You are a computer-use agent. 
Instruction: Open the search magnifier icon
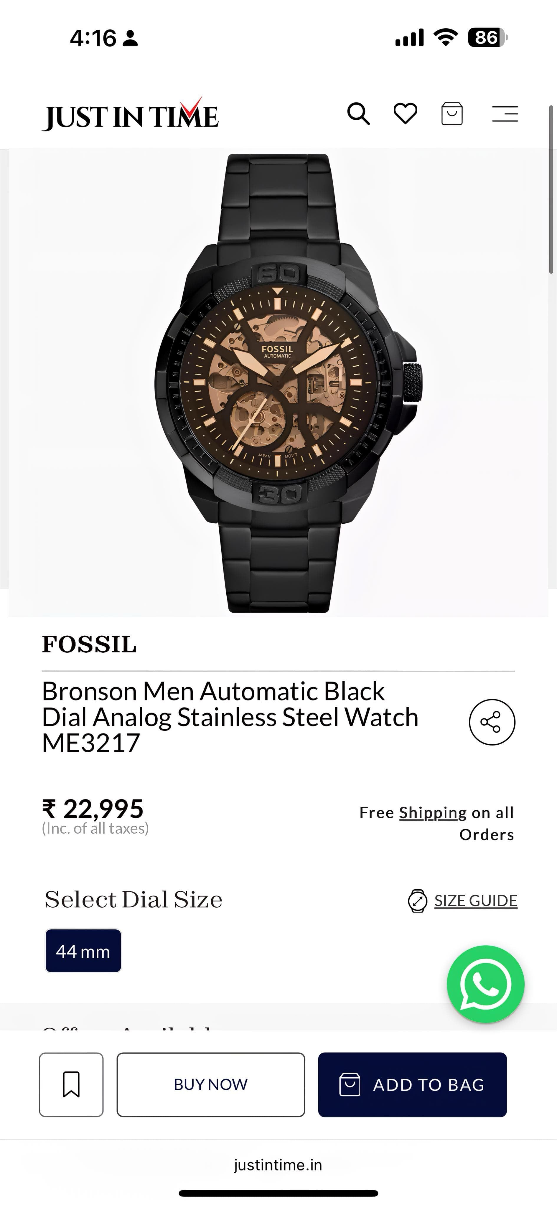tap(358, 114)
